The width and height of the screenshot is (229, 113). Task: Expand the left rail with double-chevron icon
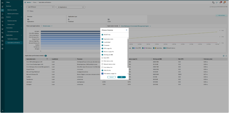pos(2,110)
